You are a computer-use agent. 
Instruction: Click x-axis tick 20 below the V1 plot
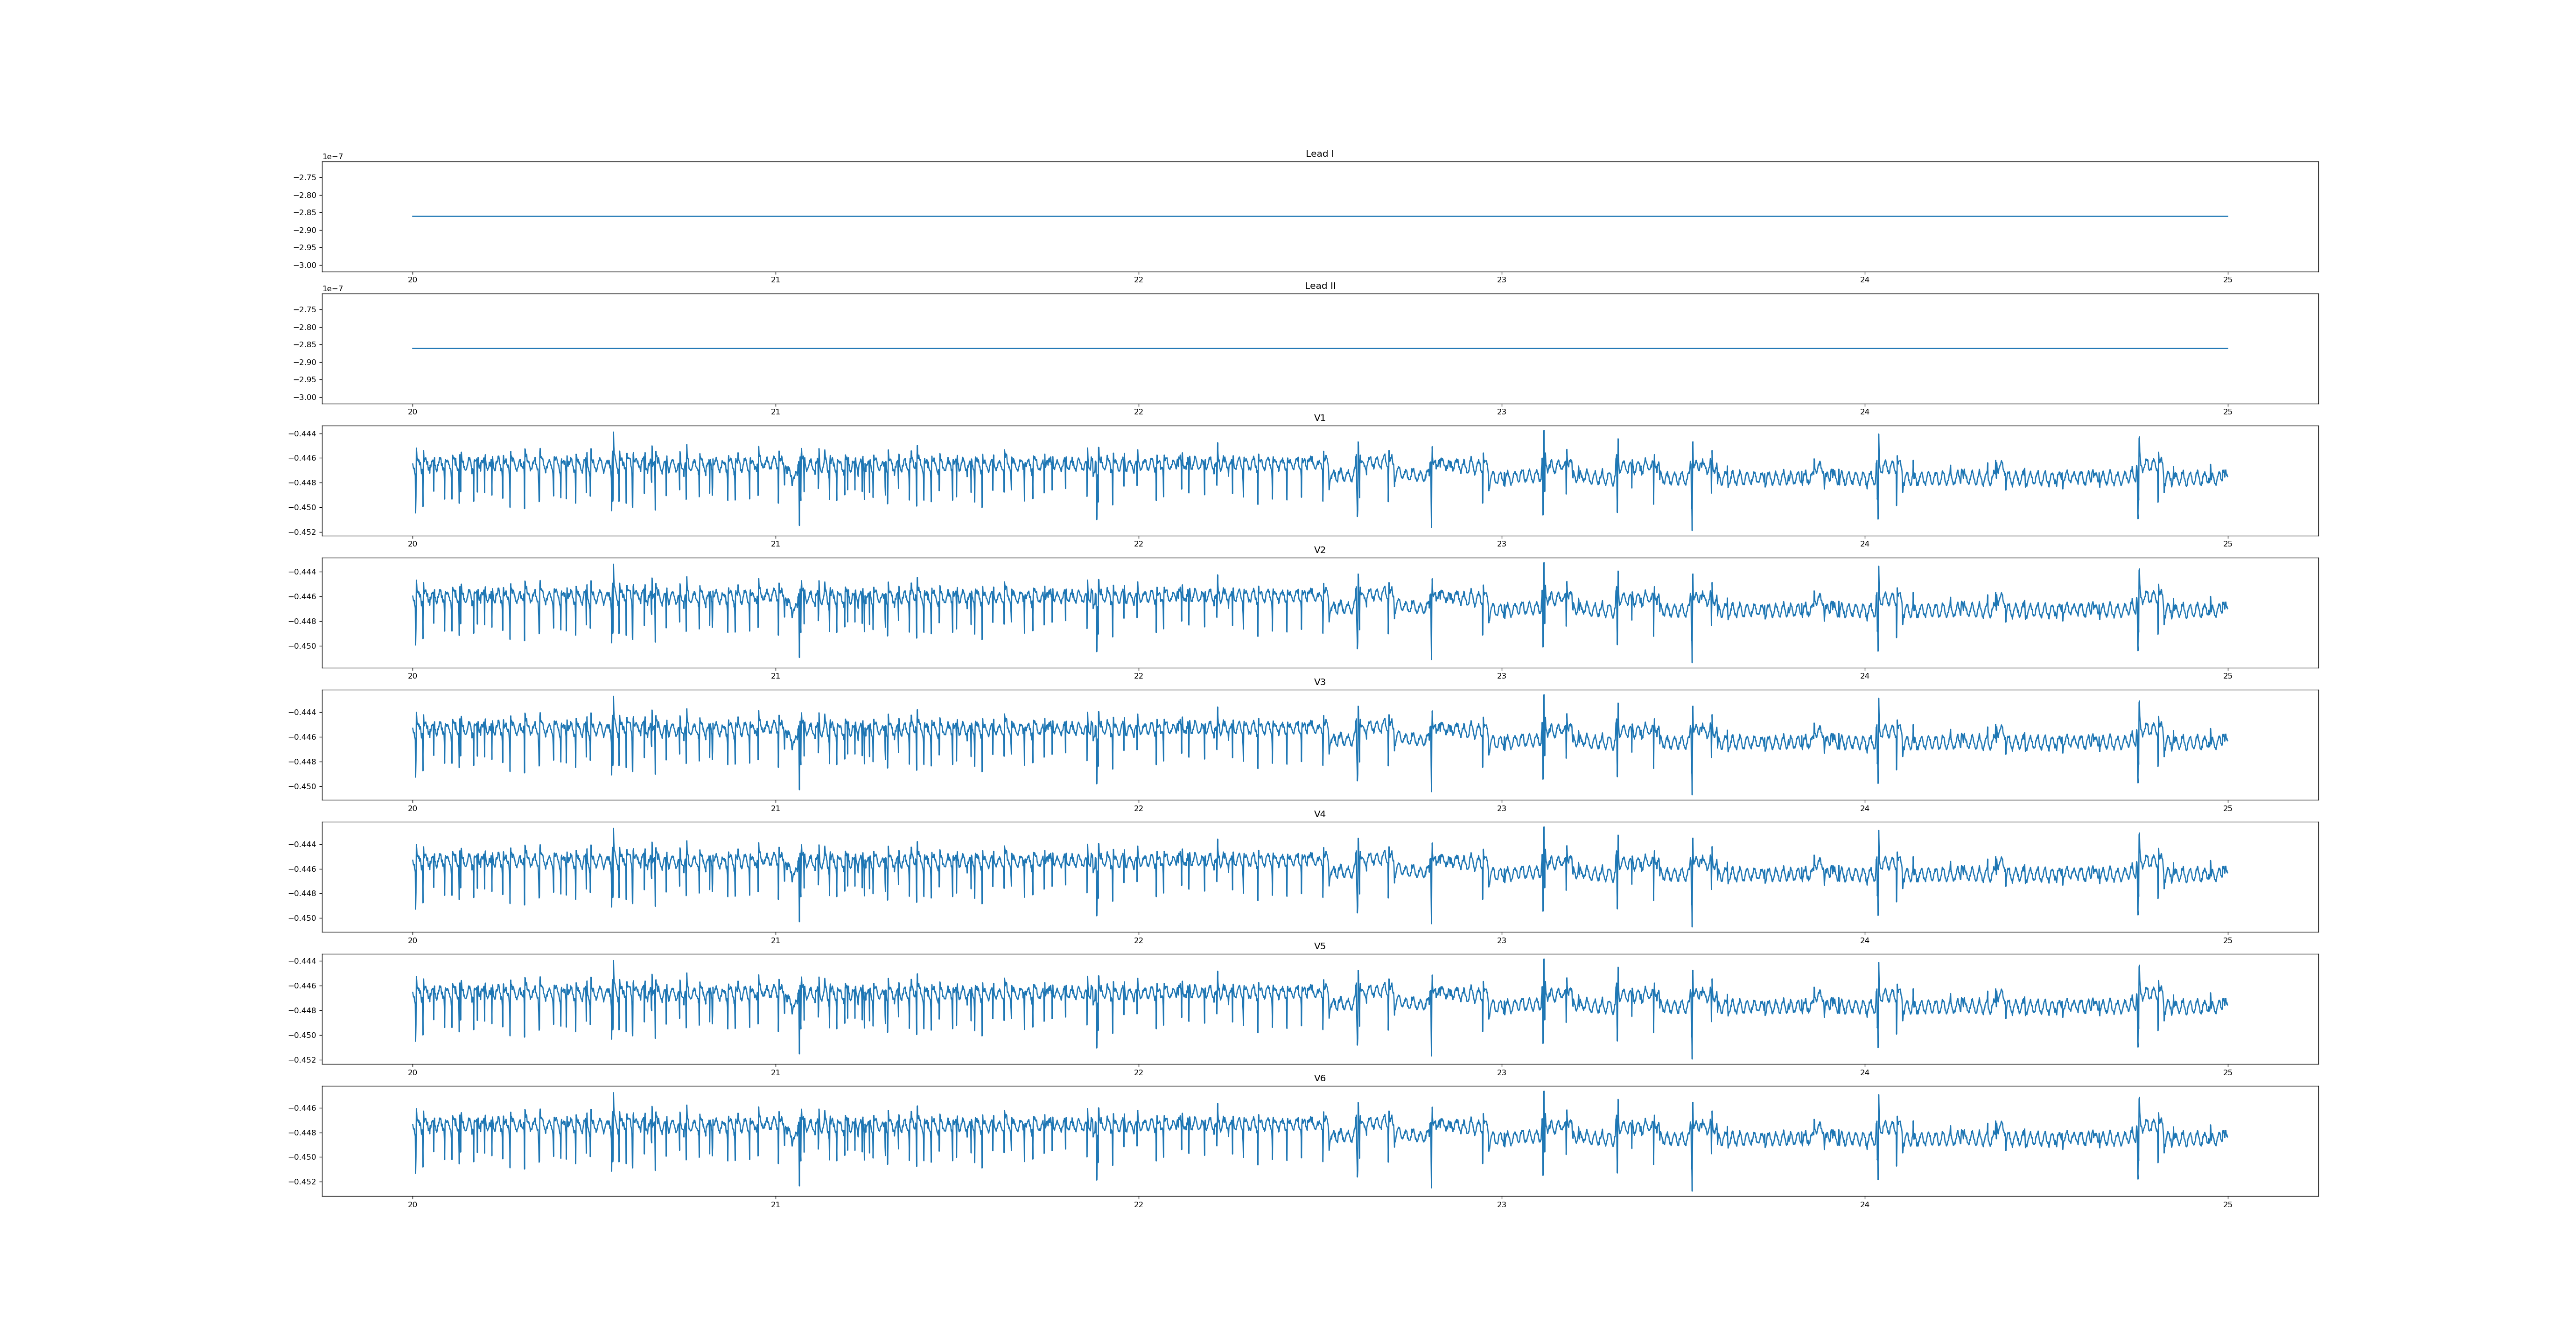click(x=412, y=544)
